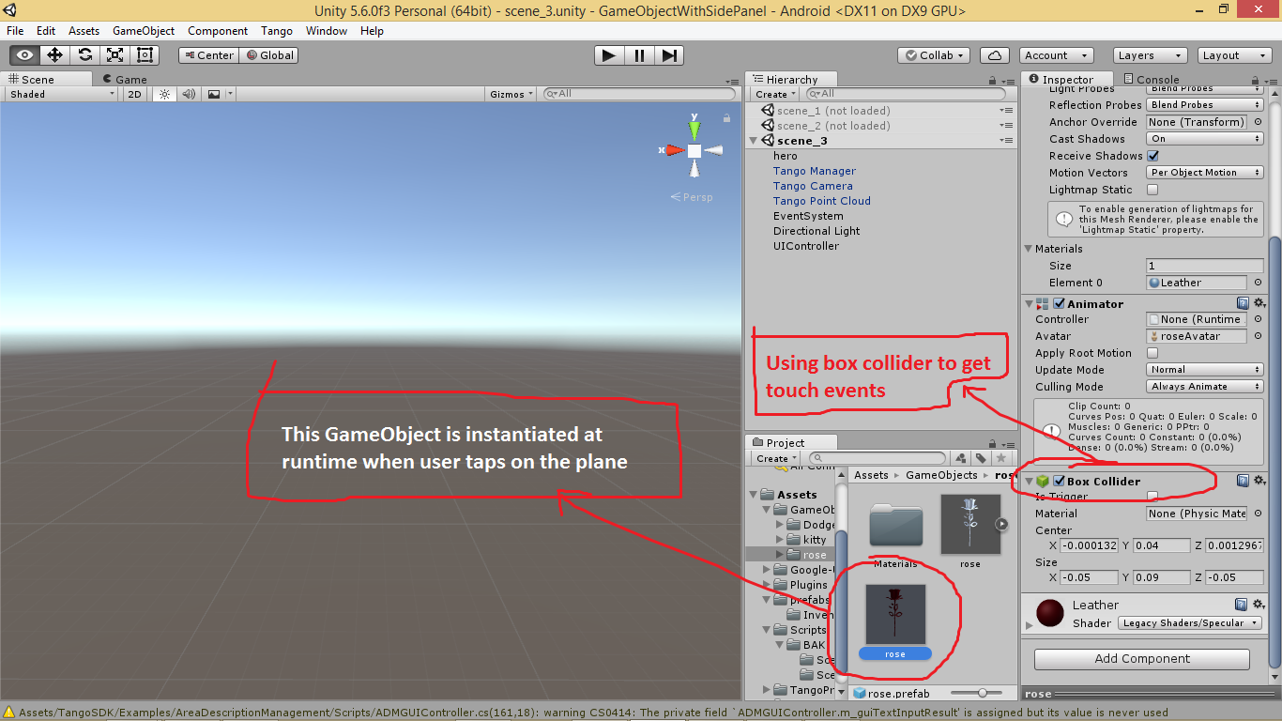Pick object for Element 0 Leather
Image resolution: width=1282 pixels, height=721 pixels.
[x=1258, y=283]
